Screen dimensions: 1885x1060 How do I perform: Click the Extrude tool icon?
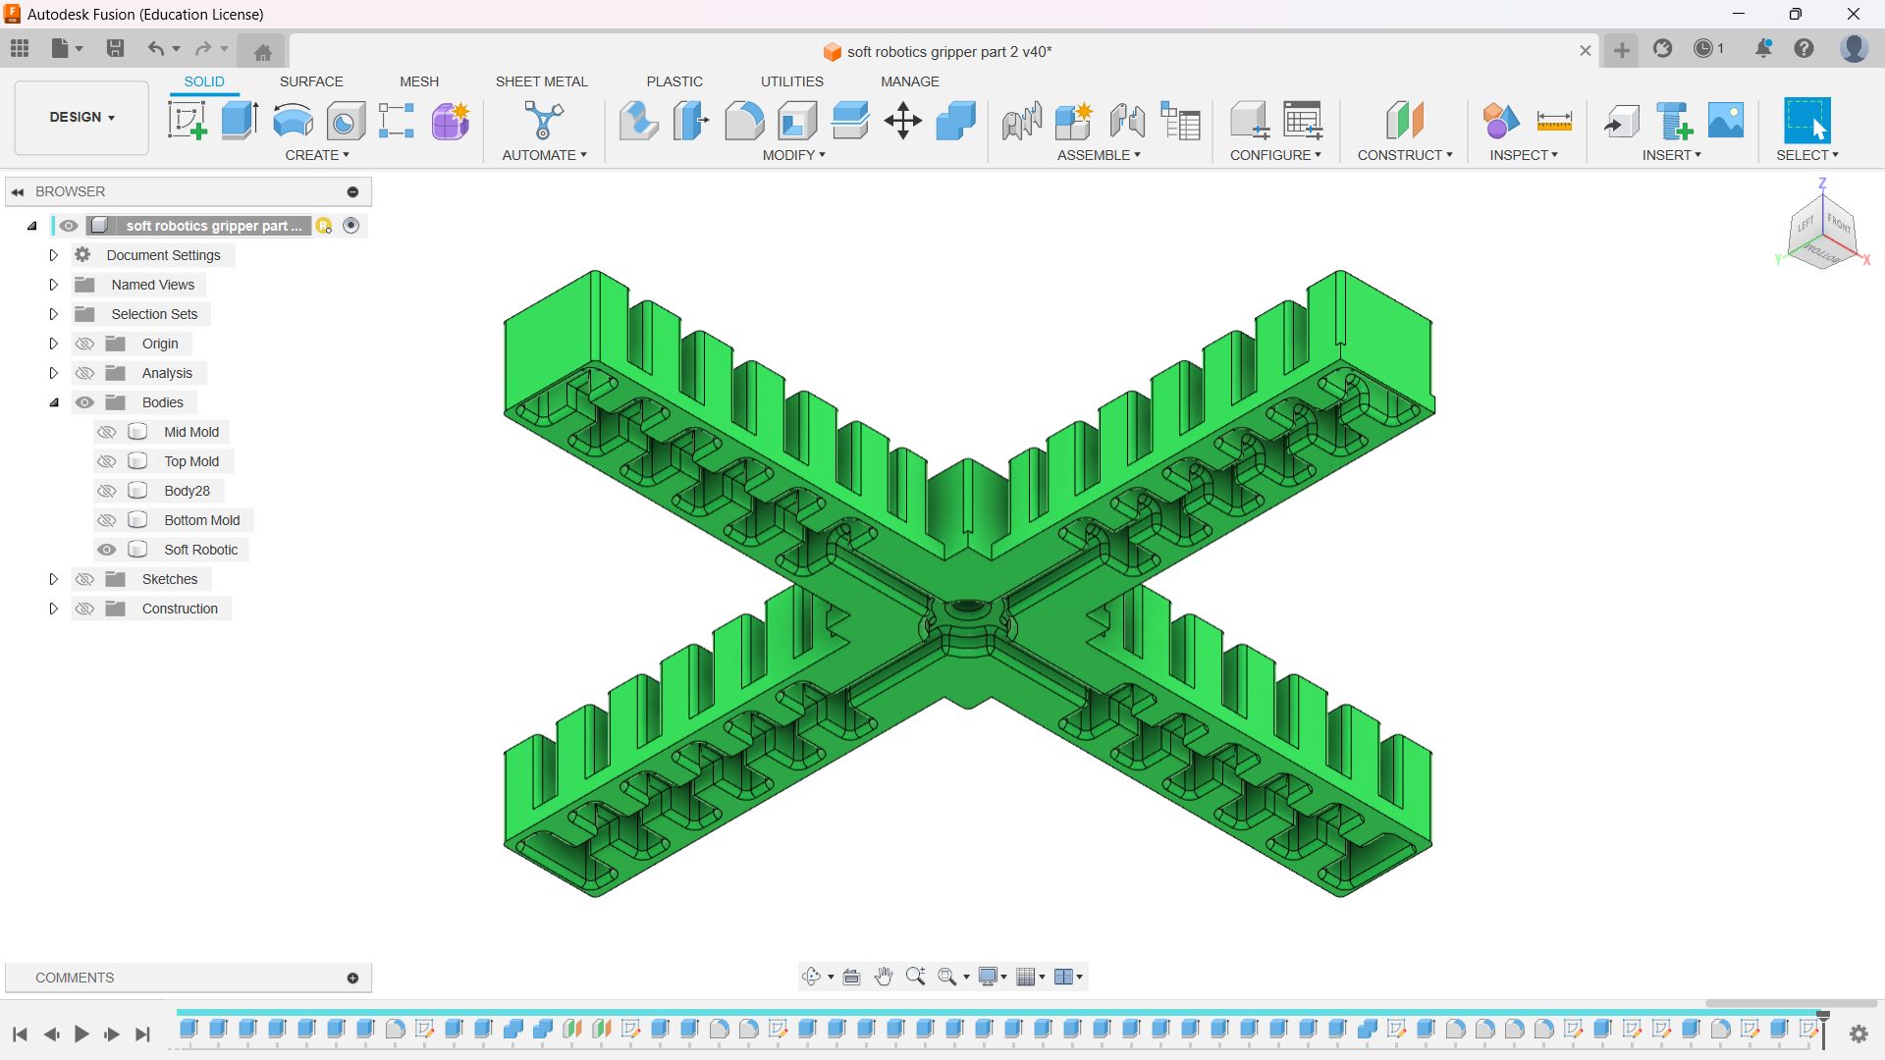[x=240, y=121]
